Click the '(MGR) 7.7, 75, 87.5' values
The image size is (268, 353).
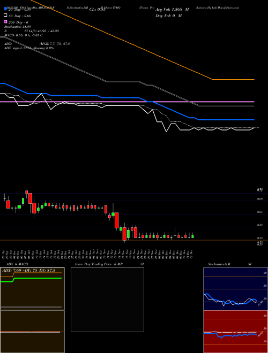pyautogui.click(x=55, y=44)
